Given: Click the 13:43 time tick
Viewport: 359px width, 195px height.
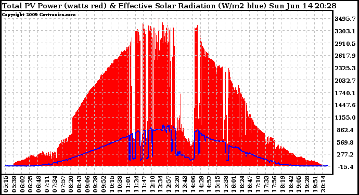Looking at the screenshot, I should coord(185,184).
